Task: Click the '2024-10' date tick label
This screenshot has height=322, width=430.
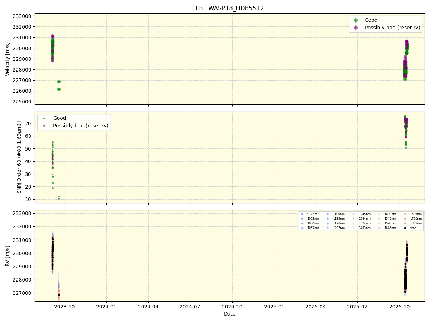Action: click(232, 307)
